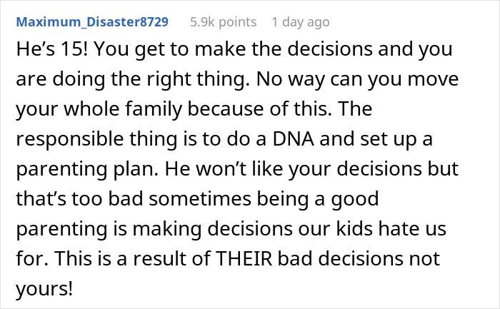This screenshot has width=500, height=309.
Task: Click the phrase bad decisions not
Action: (x=359, y=258)
